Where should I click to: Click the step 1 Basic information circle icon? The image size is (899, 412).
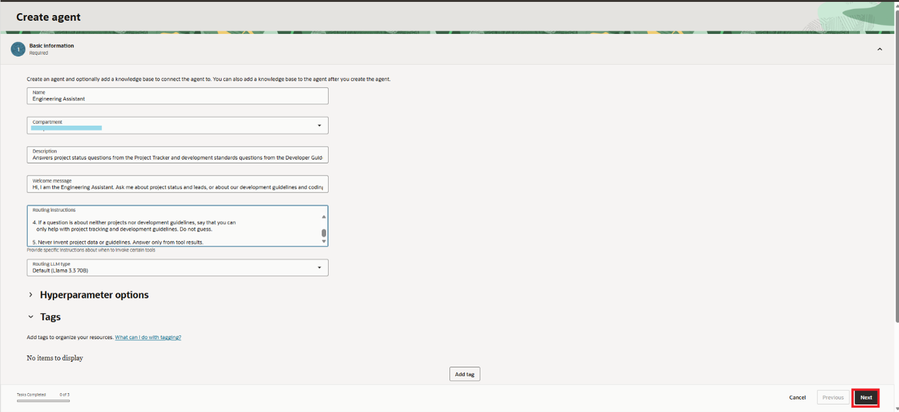coord(18,49)
